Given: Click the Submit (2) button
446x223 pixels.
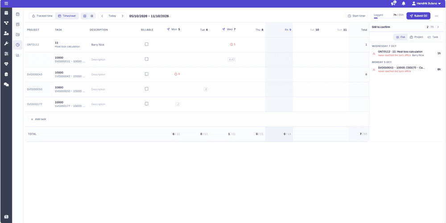Looking at the screenshot, I should (x=418, y=16).
